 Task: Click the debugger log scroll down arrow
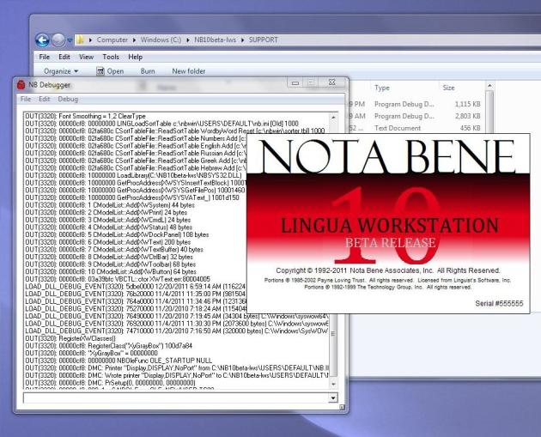[x=333, y=385]
